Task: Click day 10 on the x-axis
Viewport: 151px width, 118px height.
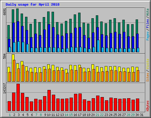Action: 49,115
